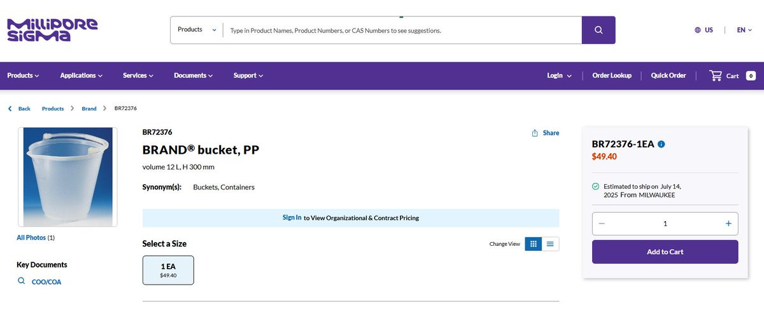
Task: Click the Buckets, Containers synonyms text
Action: coord(223,187)
